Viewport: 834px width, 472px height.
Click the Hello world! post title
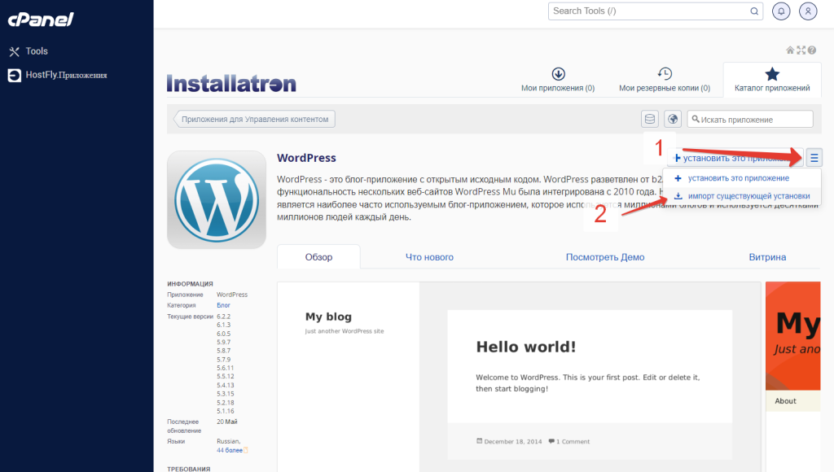point(525,347)
